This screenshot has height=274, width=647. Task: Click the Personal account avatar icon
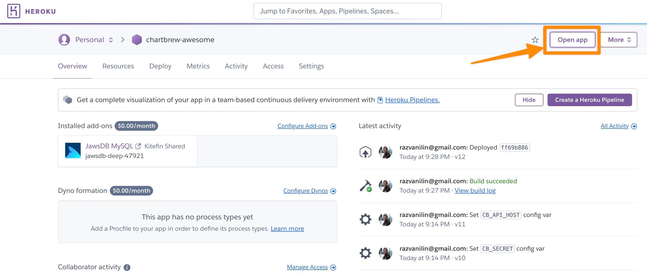[x=64, y=40]
